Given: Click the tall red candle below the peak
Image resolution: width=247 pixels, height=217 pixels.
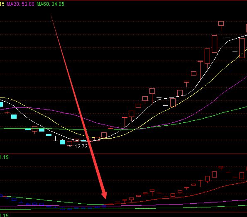Looking at the screenshot, I should (x=214, y=44).
